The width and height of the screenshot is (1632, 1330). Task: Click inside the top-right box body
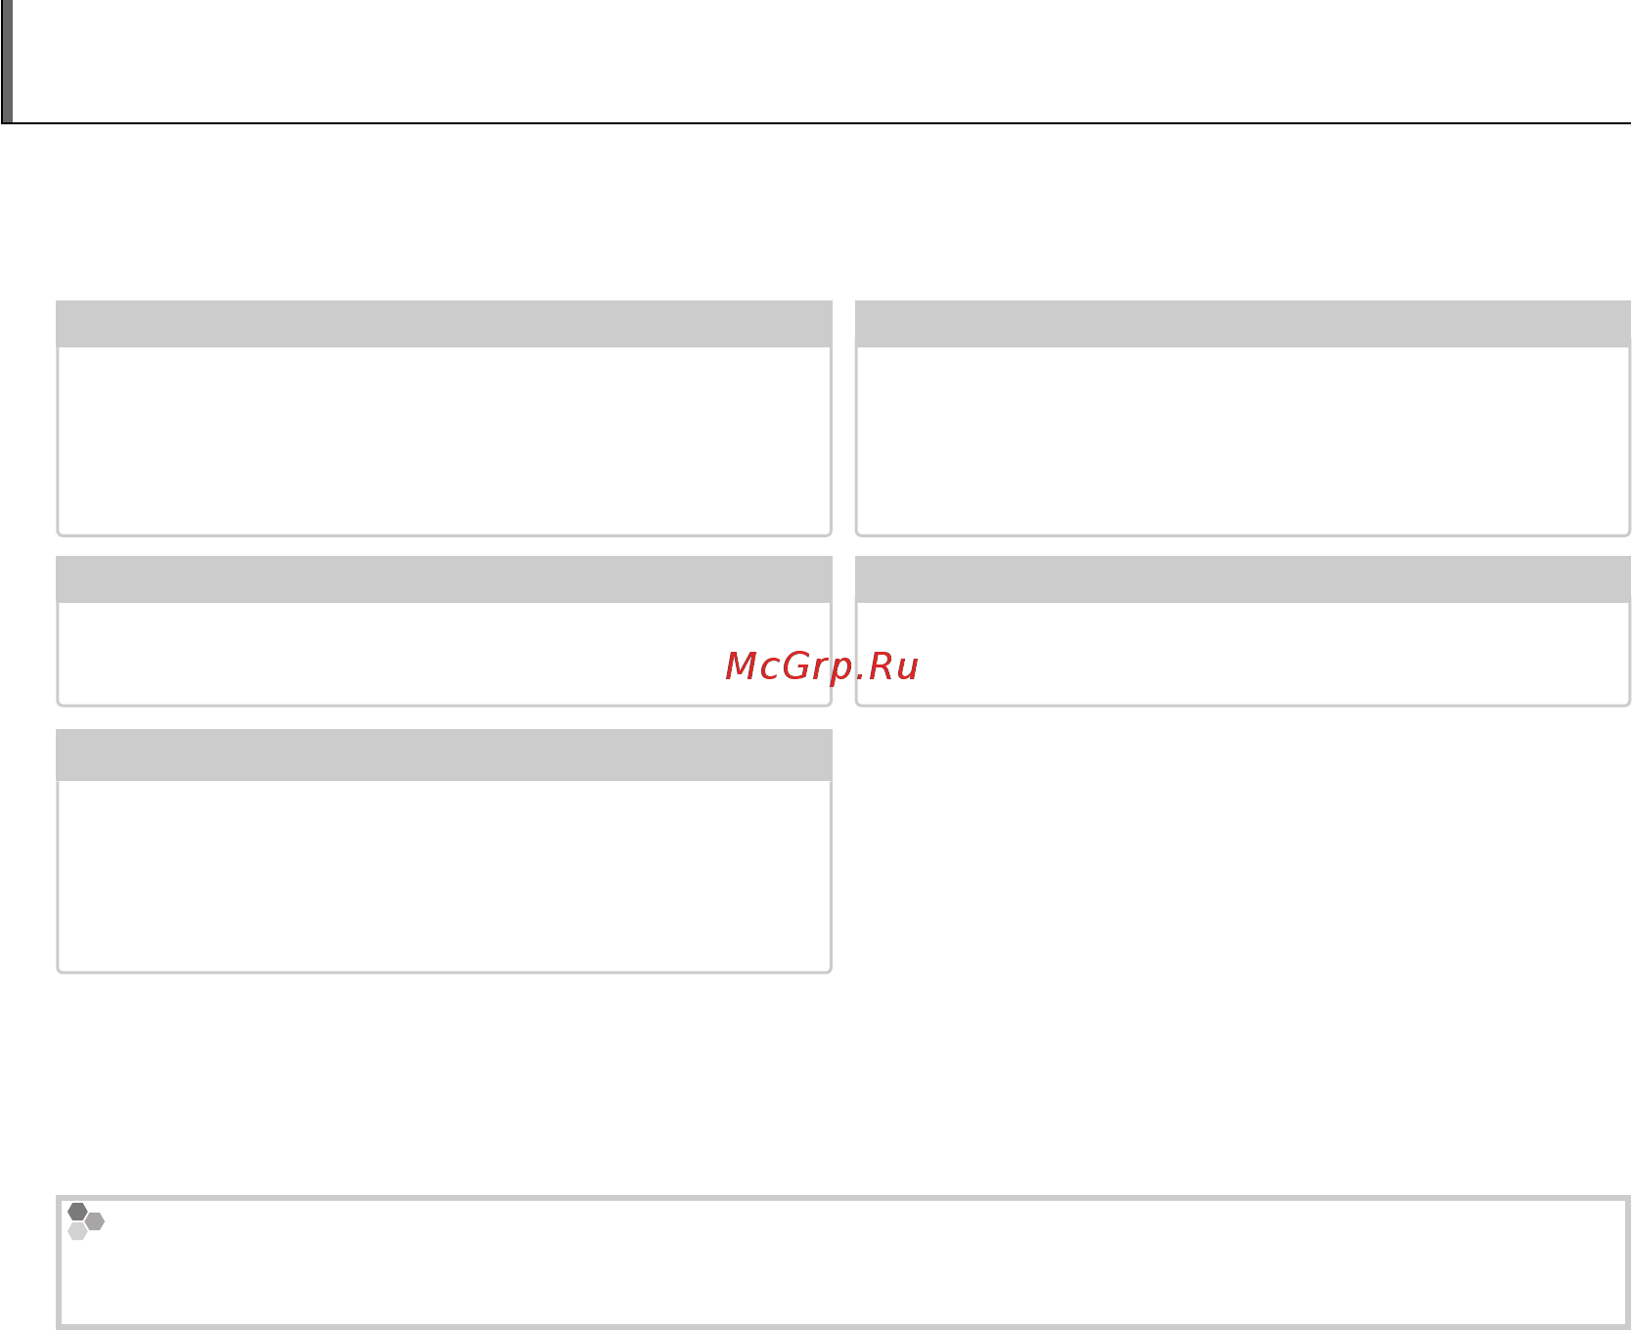pos(1243,440)
